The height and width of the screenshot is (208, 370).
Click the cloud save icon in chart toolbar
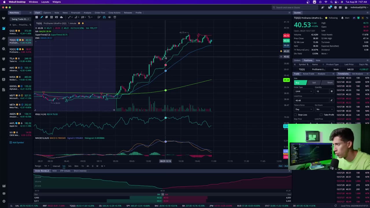[61, 17]
